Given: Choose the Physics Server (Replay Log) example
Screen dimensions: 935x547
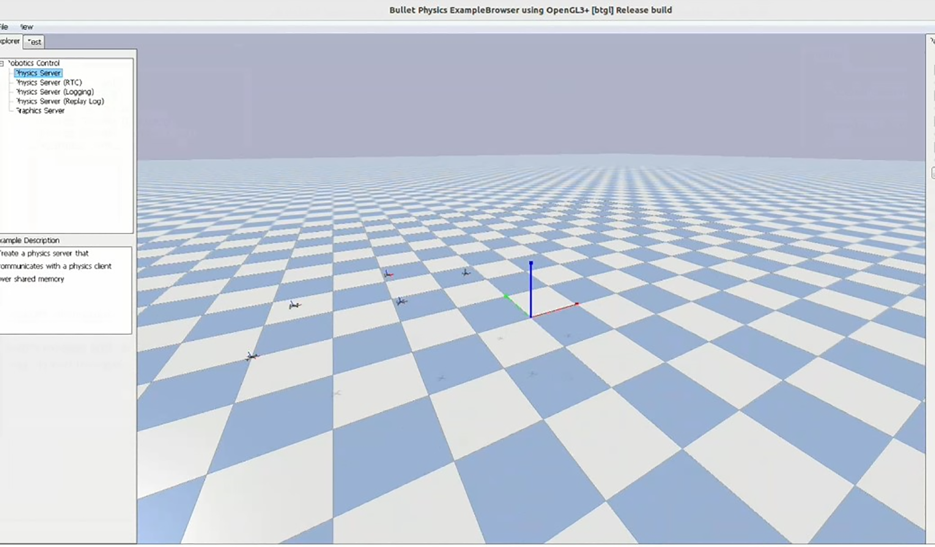Looking at the screenshot, I should 60,101.
